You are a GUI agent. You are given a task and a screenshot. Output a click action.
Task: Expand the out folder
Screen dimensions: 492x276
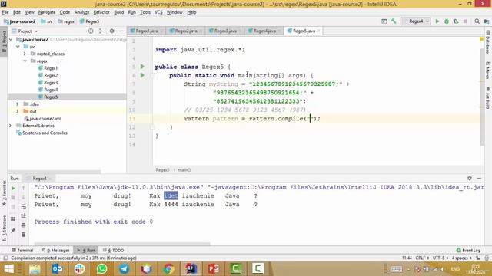18,111
